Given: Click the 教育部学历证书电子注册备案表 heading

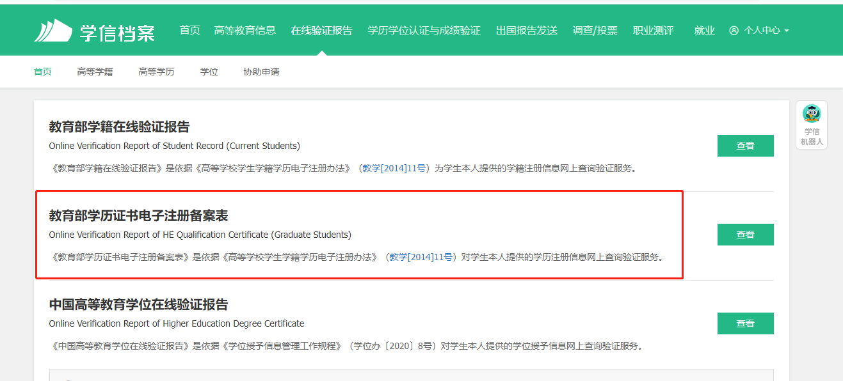Looking at the screenshot, I should click(x=139, y=215).
